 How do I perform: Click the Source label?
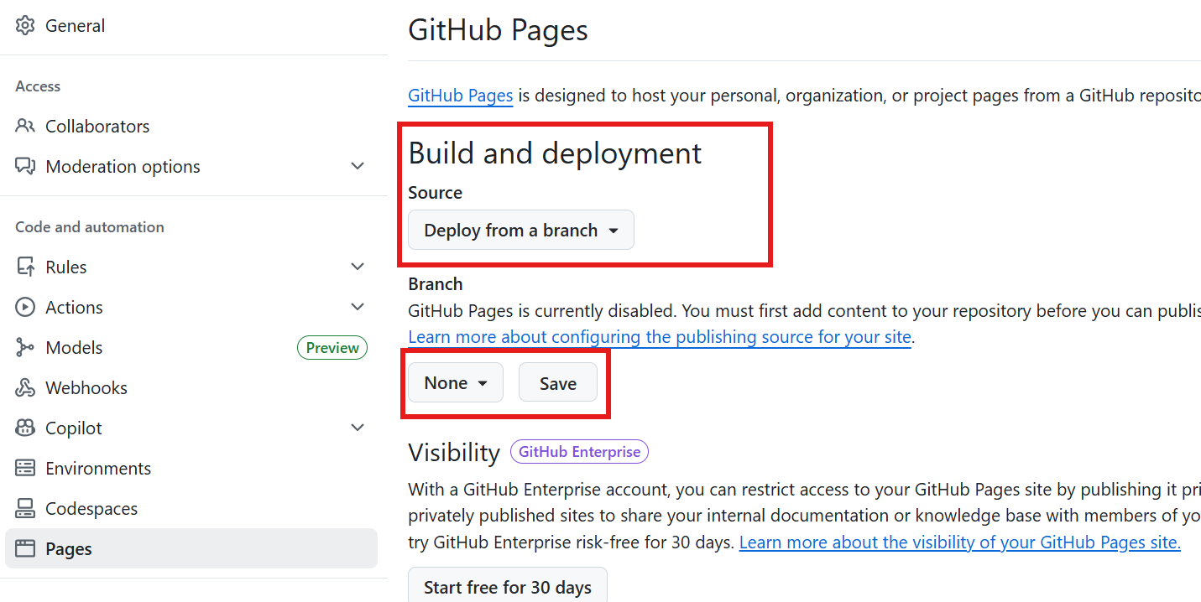coord(435,193)
